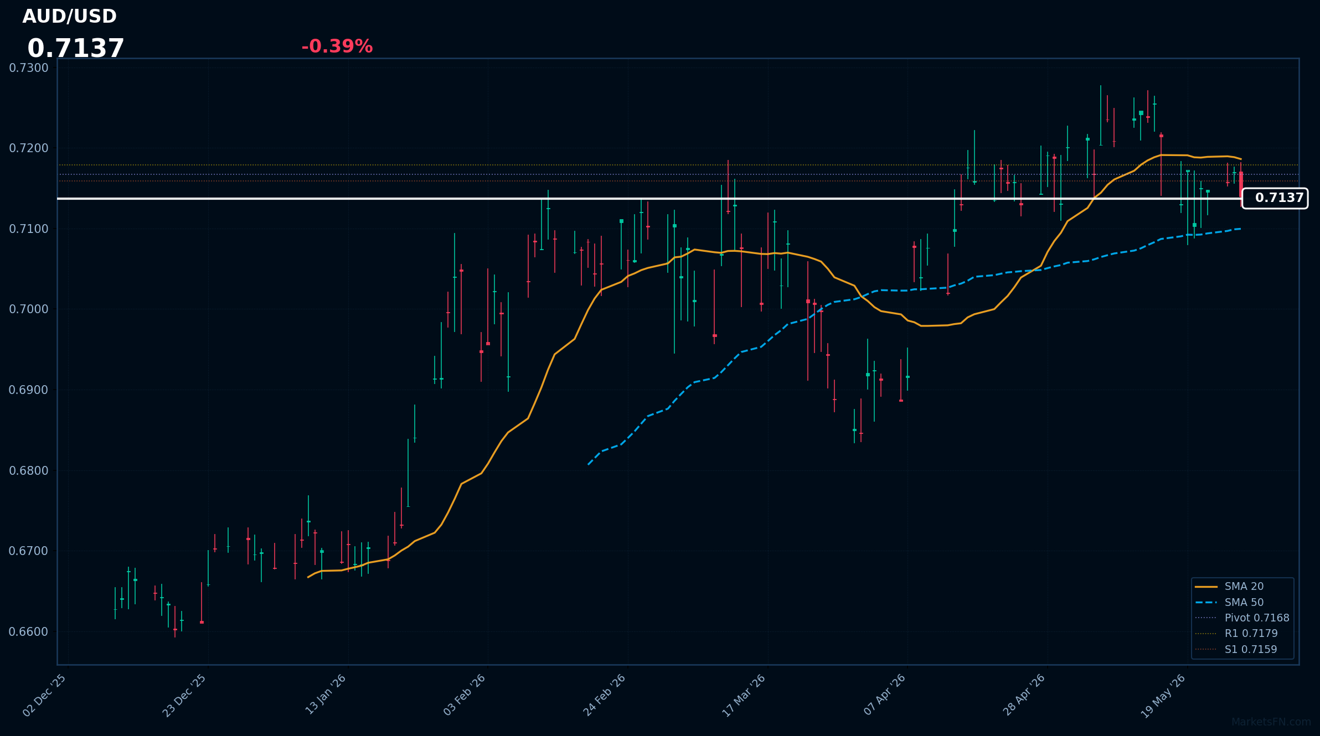
Task: Click the 13 Jan '26 date label
Action: (x=326, y=695)
